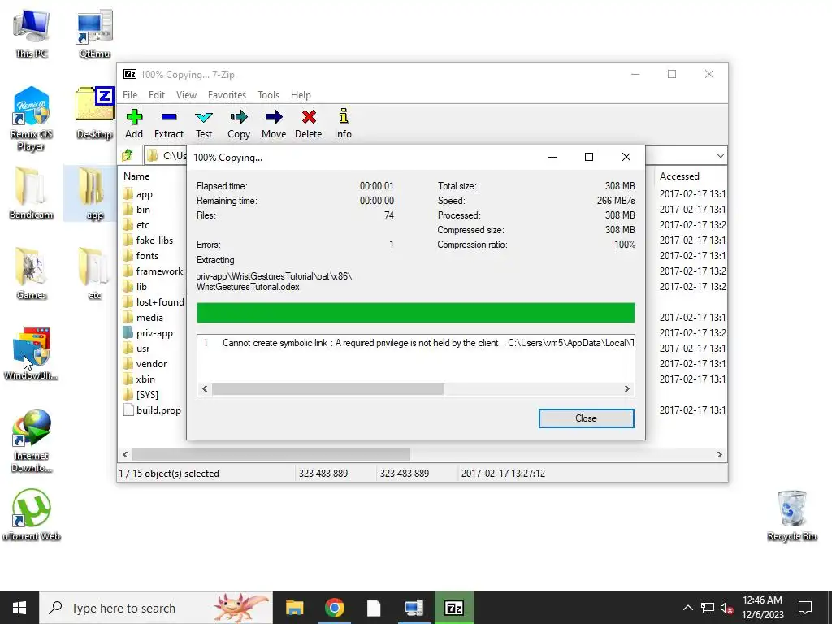Choose the Copy toolbar icon

[239, 123]
